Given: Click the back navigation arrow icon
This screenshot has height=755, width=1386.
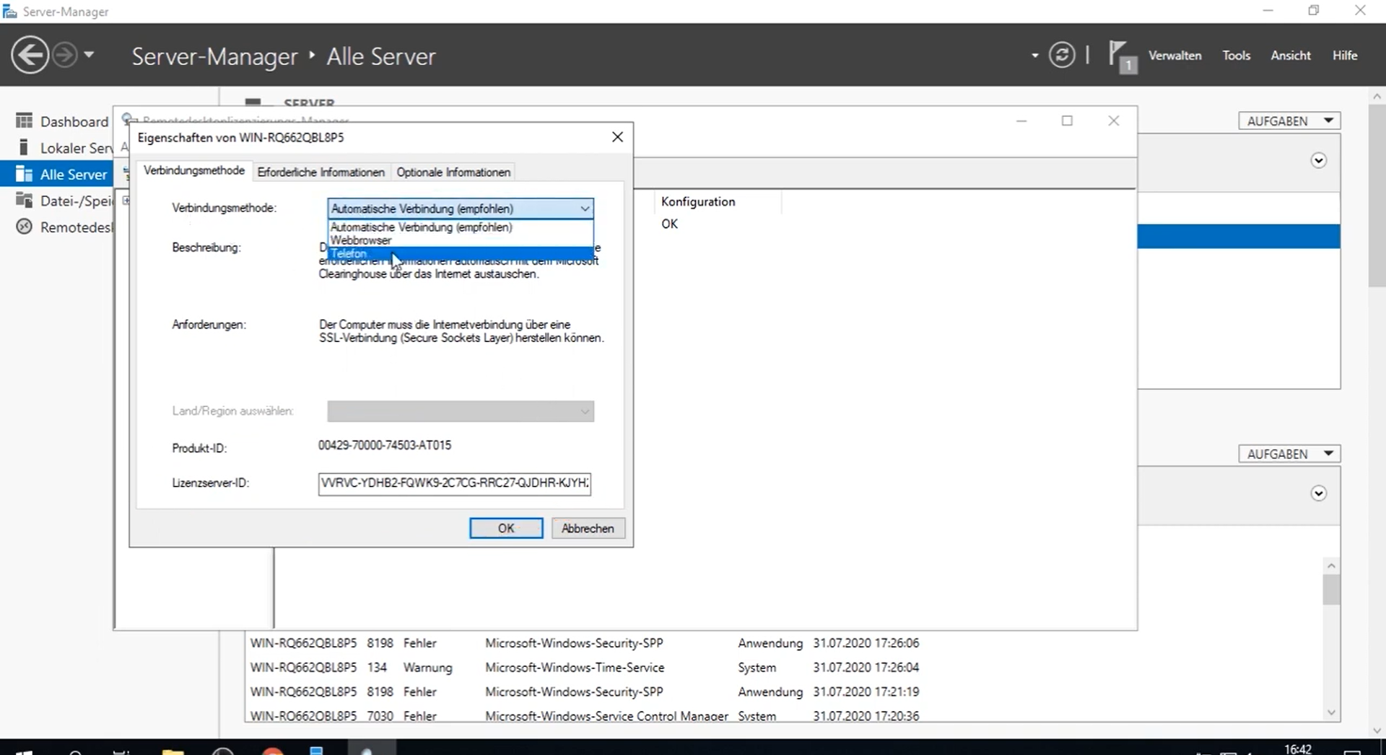Looking at the screenshot, I should coord(30,56).
